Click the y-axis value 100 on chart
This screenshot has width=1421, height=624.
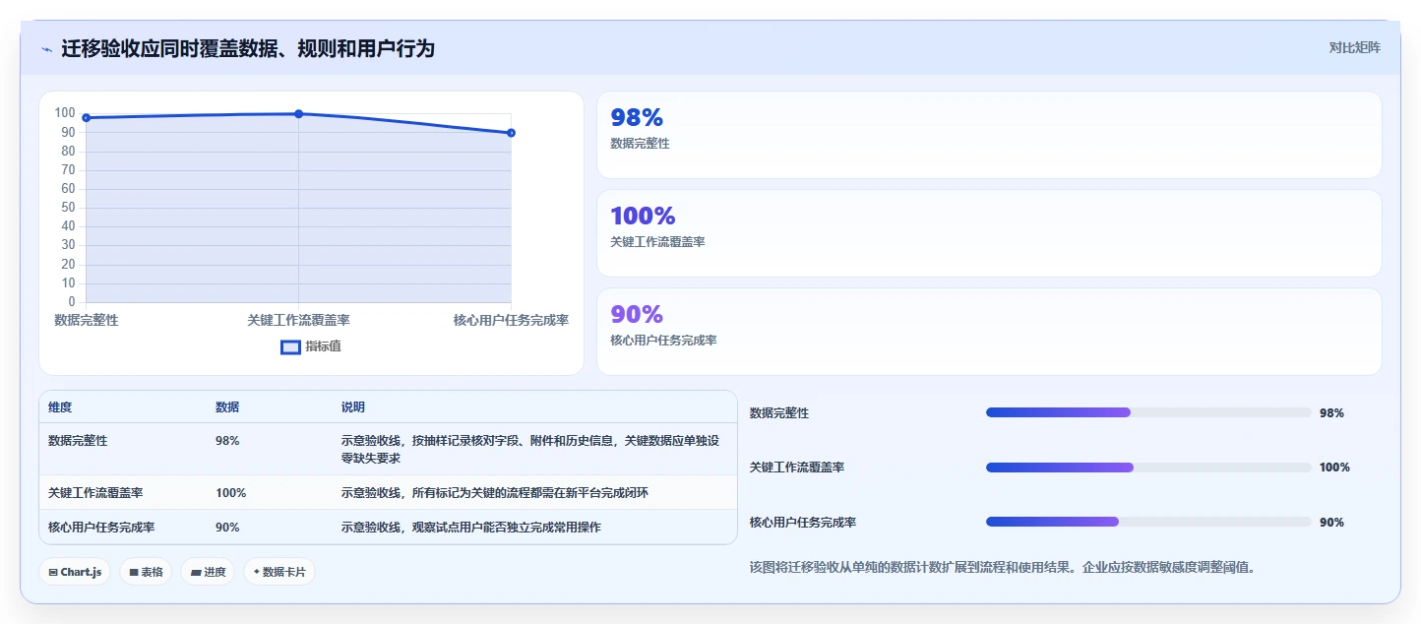pyautogui.click(x=65, y=113)
